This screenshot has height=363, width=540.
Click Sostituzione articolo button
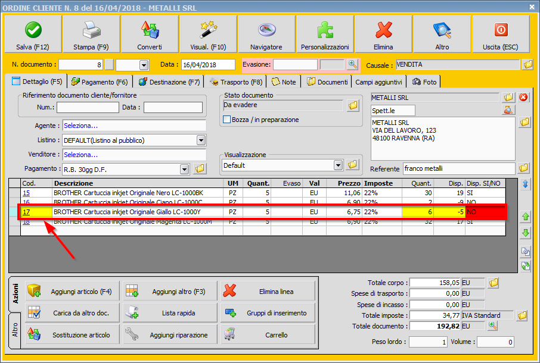point(72,334)
